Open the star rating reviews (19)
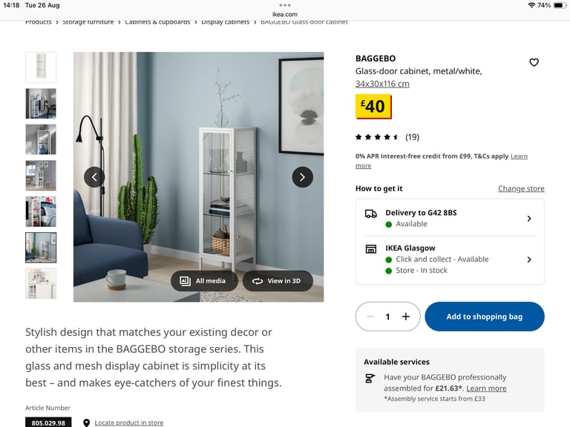570x427 pixels. [x=387, y=137]
